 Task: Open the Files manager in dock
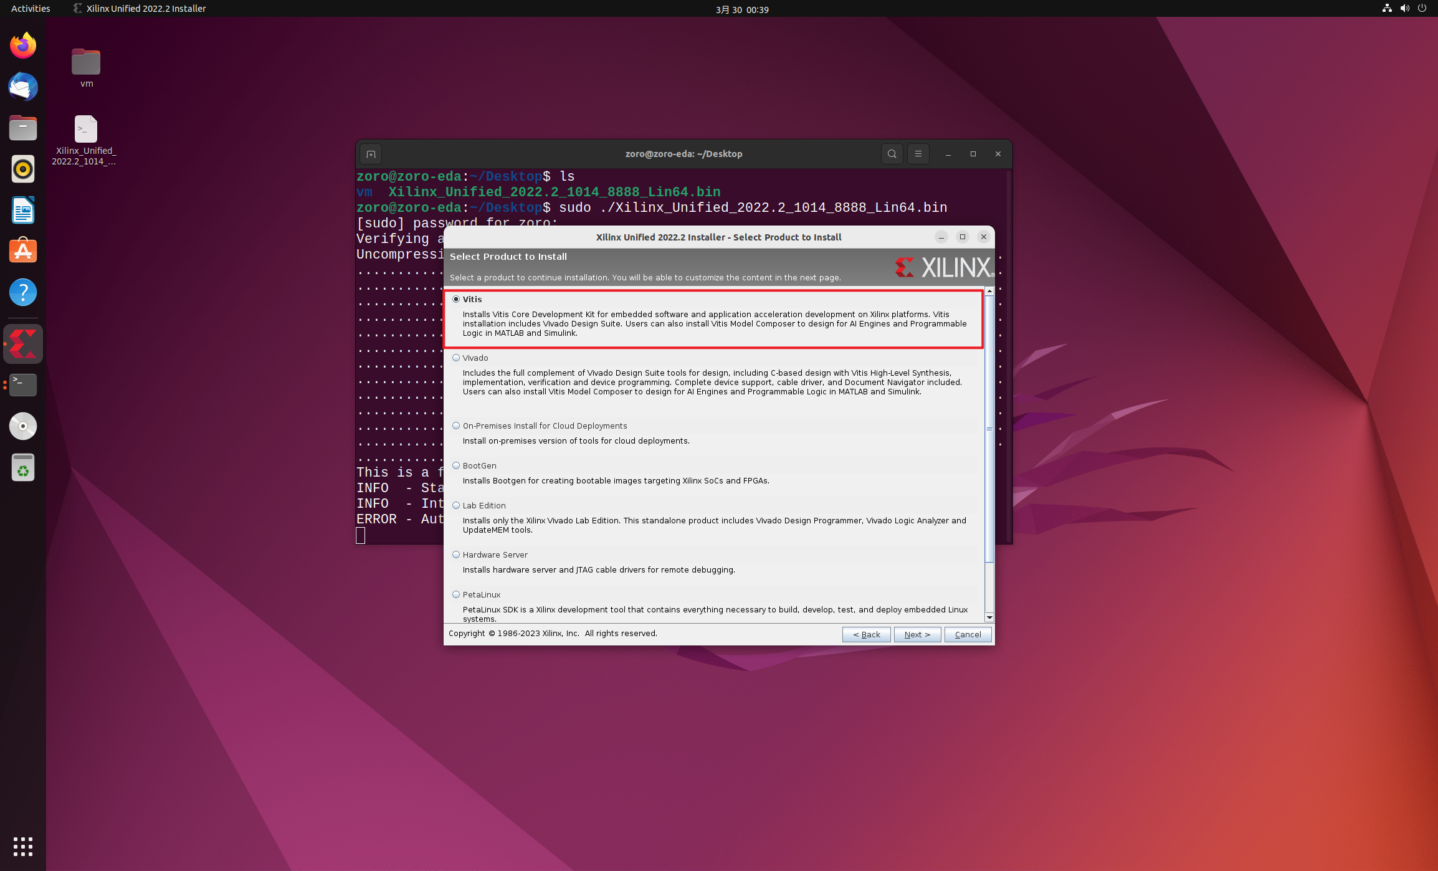[x=23, y=128]
